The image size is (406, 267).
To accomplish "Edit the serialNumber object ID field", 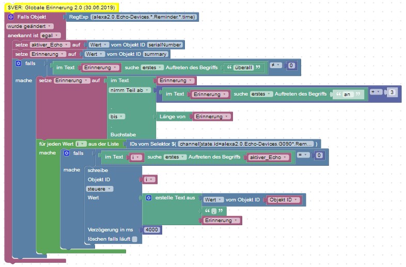I will (x=165, y=45).
